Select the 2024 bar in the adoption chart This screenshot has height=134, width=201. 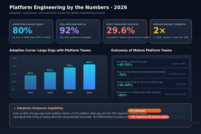click(x=50, y=81)
